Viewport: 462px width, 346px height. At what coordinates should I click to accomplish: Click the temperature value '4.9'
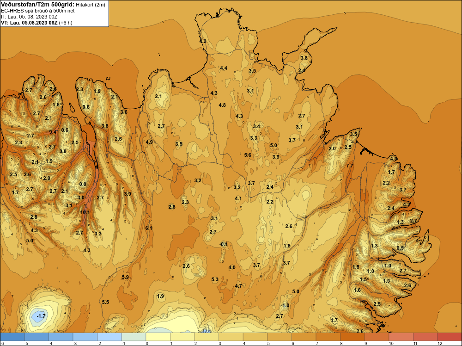click(x=149, y=142)
